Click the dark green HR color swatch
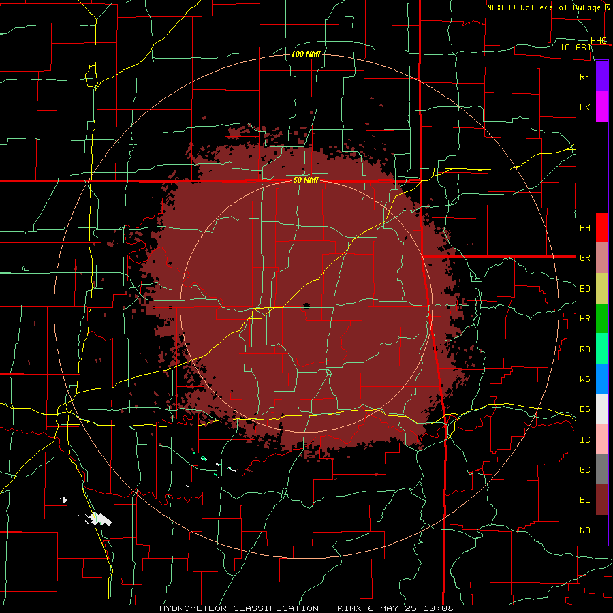Image resolution: width=613 pixels, height=613 pixels. pos(601,319)
